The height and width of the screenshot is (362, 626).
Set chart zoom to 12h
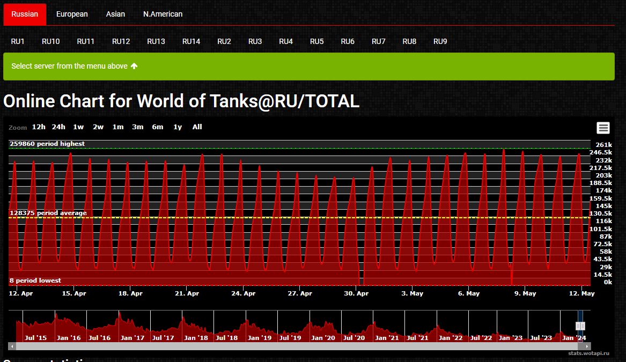39,127
